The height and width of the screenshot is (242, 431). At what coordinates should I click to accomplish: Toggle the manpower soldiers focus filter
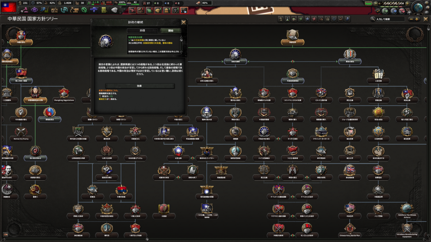click(328, 19)
